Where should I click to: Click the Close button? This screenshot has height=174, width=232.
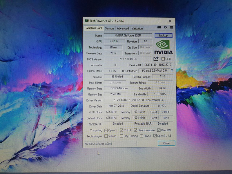(166, 143)
